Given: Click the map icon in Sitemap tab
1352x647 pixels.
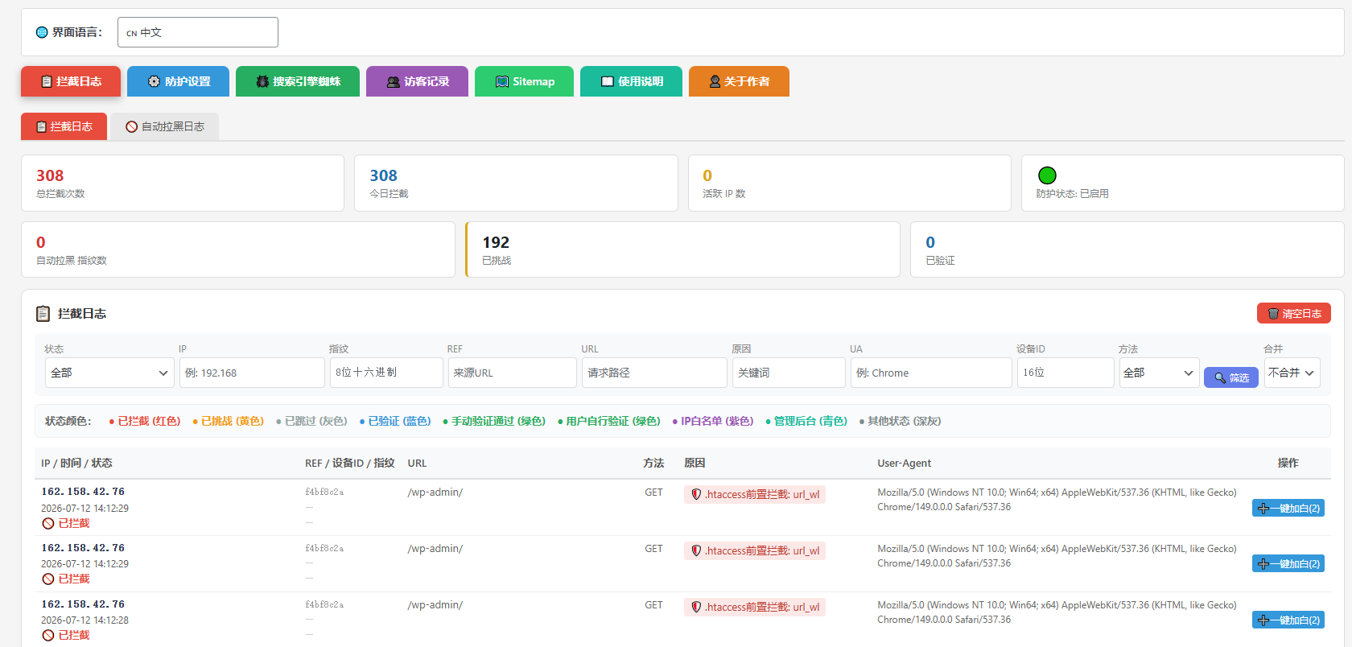Looking at the screenshot, I should point(502,81).
